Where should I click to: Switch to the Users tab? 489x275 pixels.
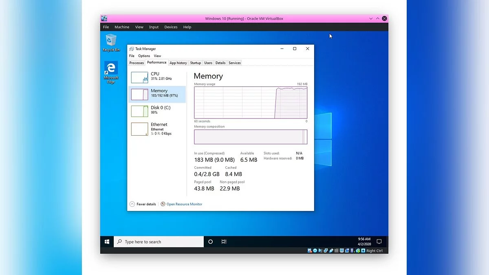[x=208, y=63]
